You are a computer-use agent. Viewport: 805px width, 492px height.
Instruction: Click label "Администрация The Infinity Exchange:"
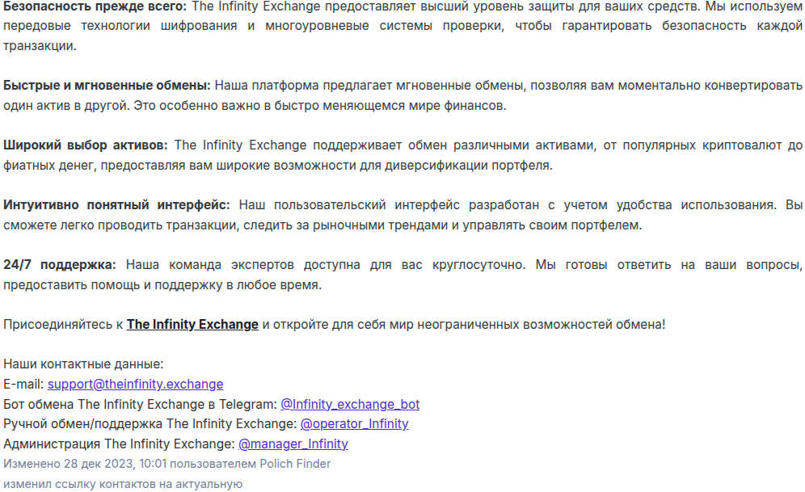point(119,444)
